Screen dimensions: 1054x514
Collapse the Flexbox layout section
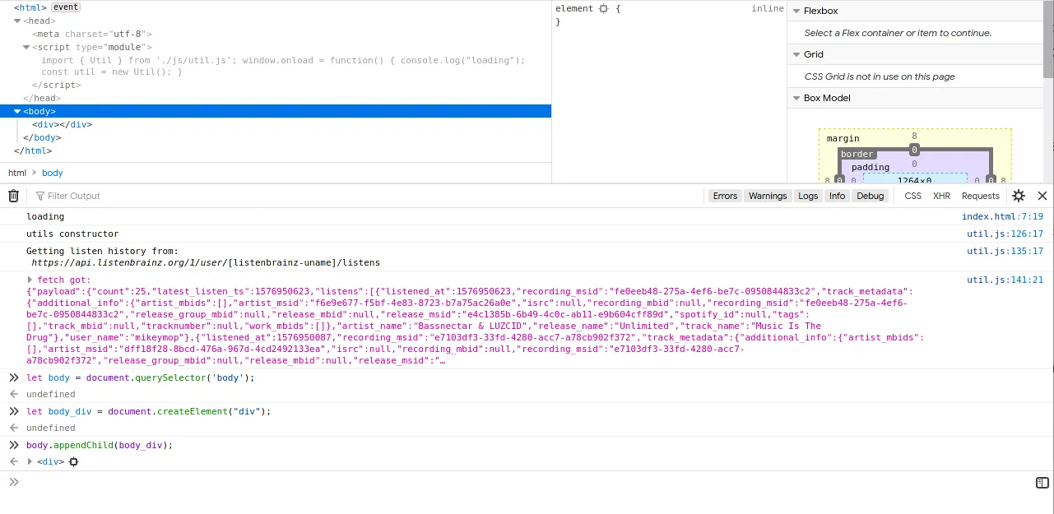click(x=796, y=11)
